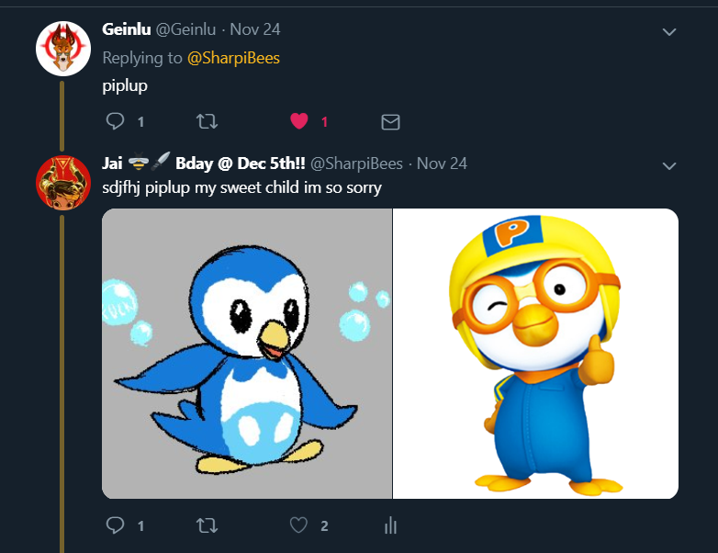Like Jai's tweet using the heart icon

tap(298, 525)
